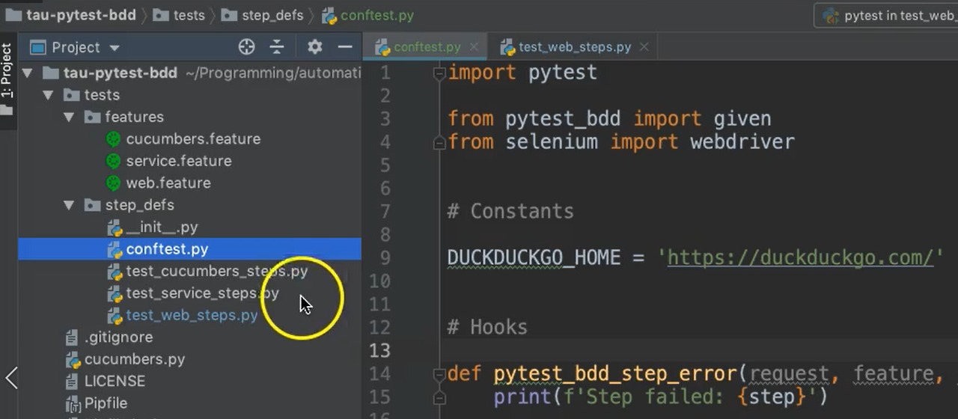Click the .gitignore file icon

click(x=72, y=337)
